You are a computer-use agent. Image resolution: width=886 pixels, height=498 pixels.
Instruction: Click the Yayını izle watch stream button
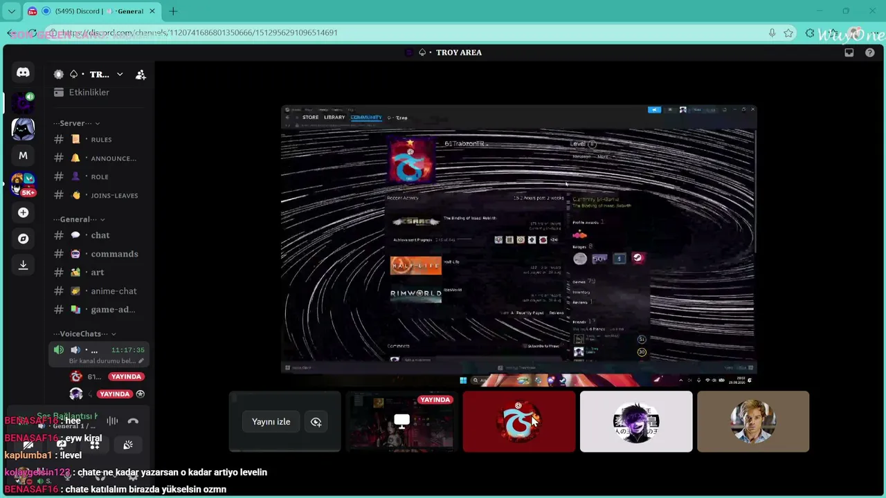coord(271,422)
